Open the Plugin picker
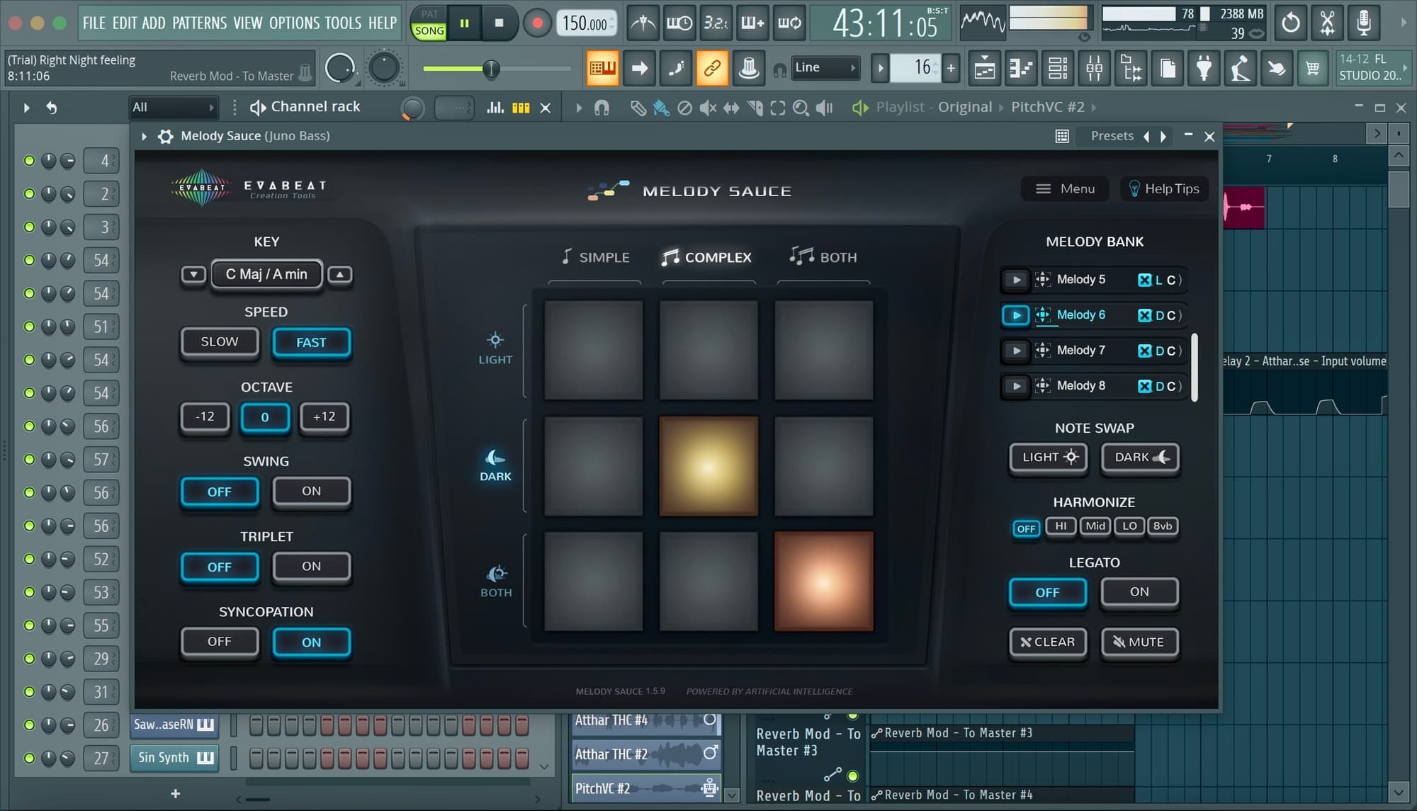The width and height of the screenshot is (1417, 811). (x=1204, y=68)
